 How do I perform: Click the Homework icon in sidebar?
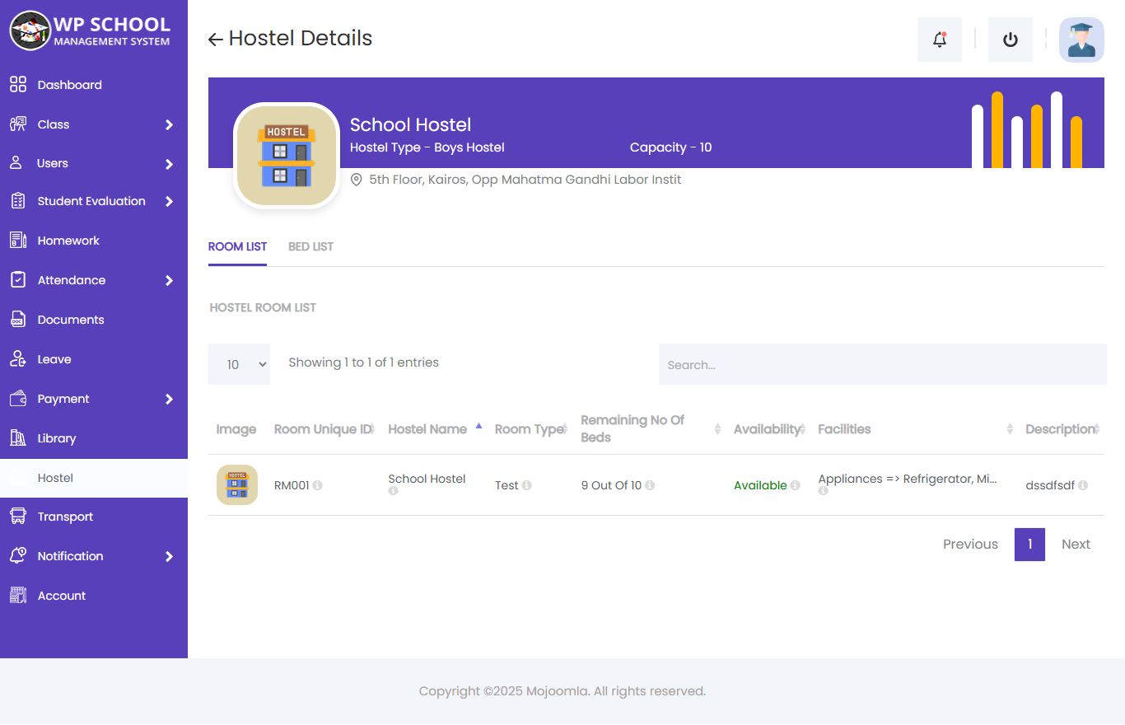18,241
